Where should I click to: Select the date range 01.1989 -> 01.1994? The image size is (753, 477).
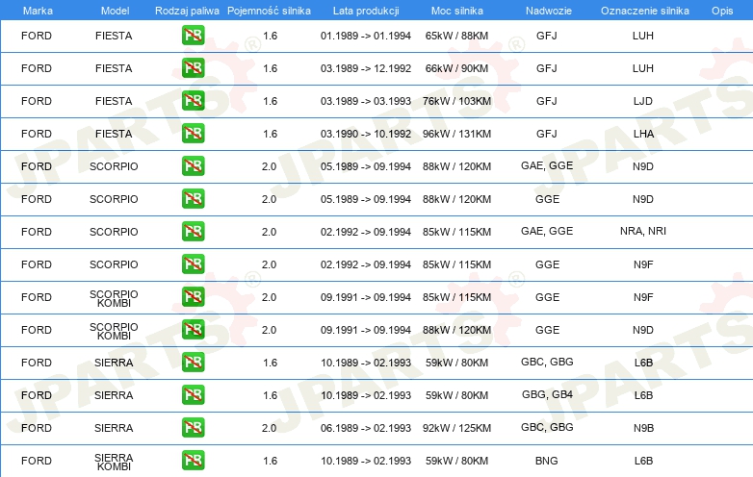click(366, 36)
